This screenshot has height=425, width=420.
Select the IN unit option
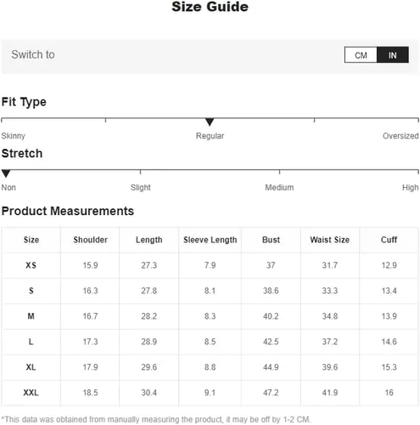[x=393, y=55]
